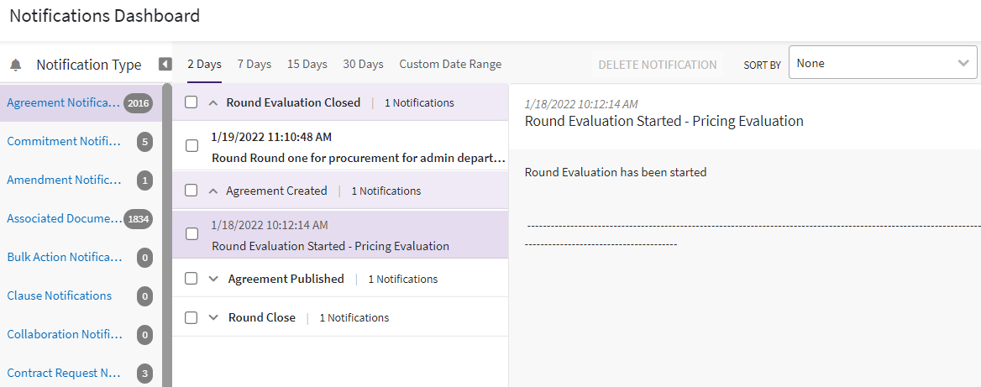Click the 2016 Agreement Notifications count badge
Image resolution: width=981 pixels, height=387 pixels.
click(x=138, y=103)
